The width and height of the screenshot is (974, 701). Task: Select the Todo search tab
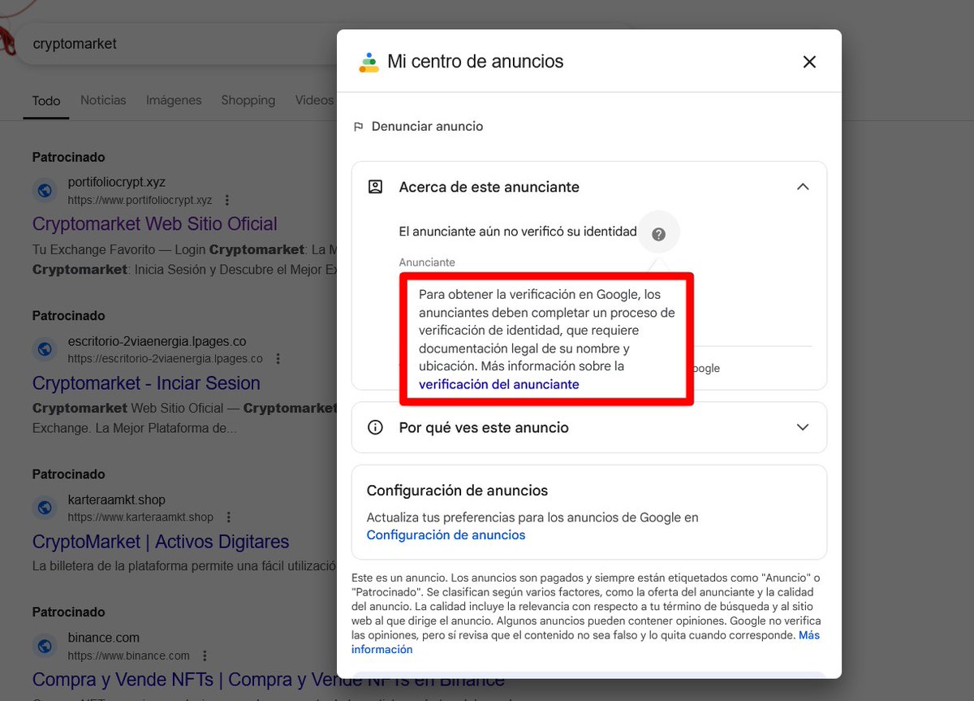46,101
